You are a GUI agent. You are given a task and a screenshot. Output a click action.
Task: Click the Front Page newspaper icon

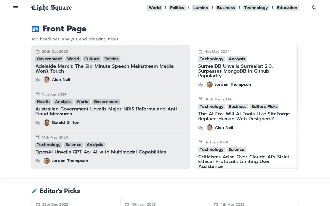coord(35,29)
